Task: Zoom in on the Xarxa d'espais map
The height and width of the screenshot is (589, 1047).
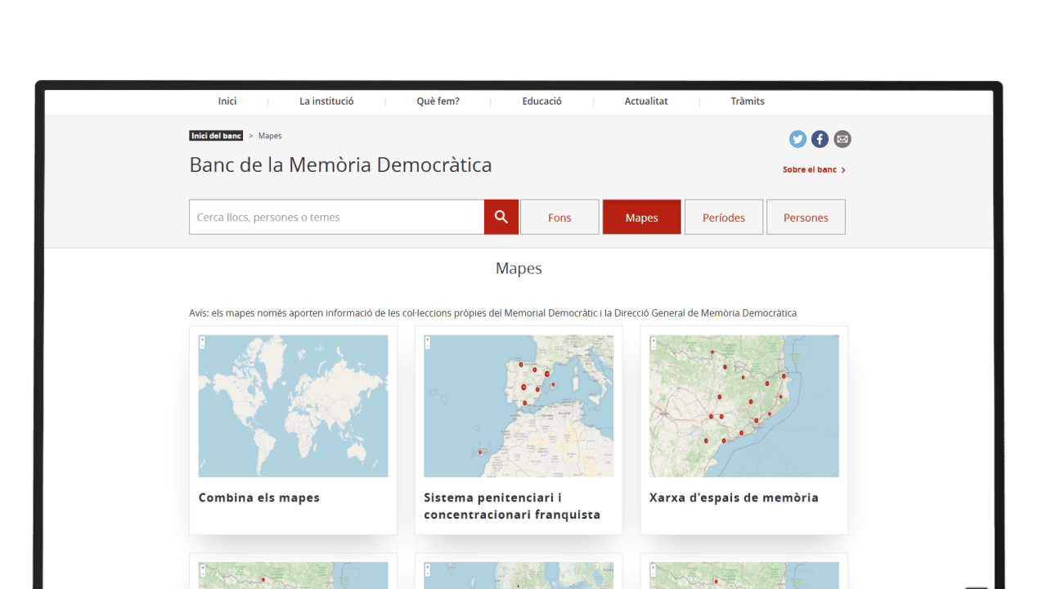Action: 652,341
